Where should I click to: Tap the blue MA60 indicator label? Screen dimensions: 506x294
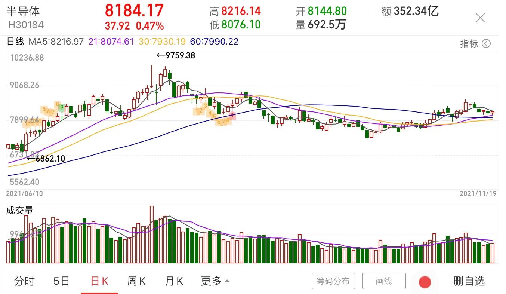pyautogui.click(x=215, y=42)
